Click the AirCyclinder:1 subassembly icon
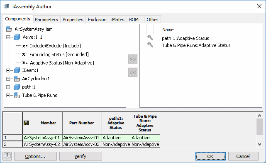 click(x=17, y=79)
